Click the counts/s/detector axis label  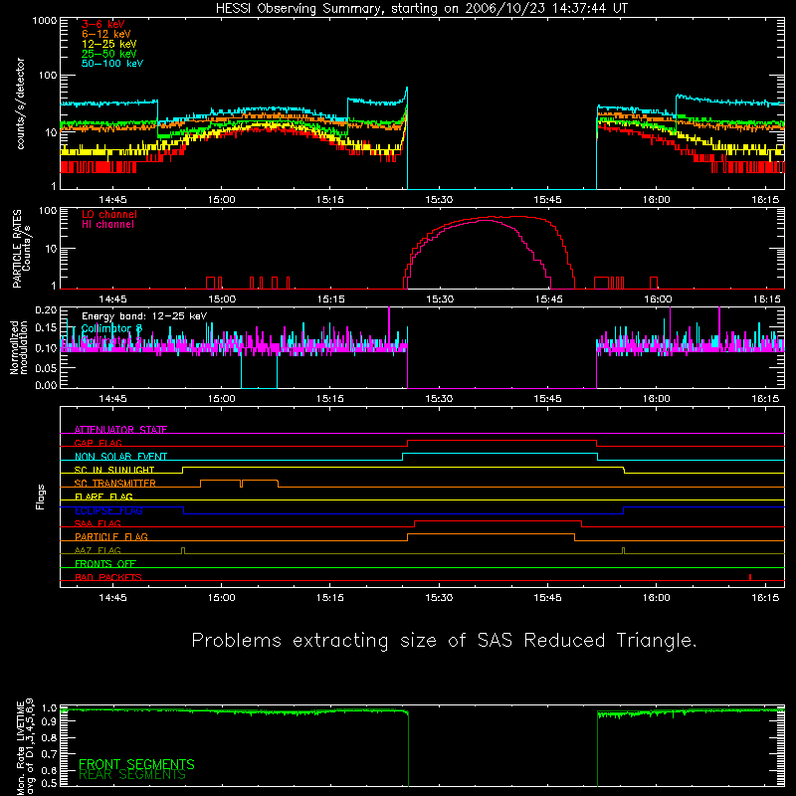tap(20, 103)
